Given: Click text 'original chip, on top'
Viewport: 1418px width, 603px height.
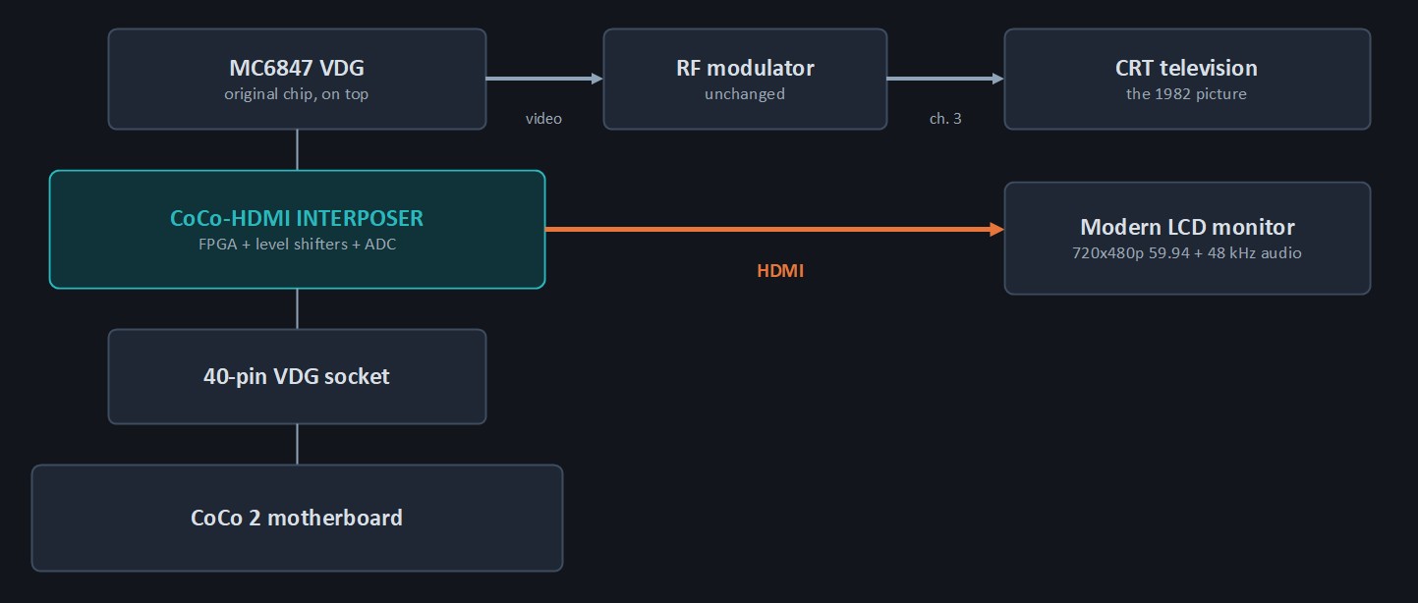Looking at the screenshot, I should coord(297,94).
